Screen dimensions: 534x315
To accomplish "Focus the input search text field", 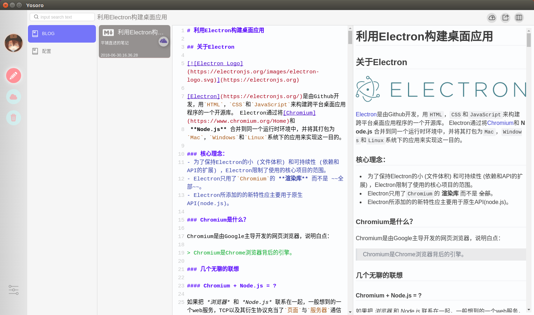I will (x=62, y=17).
